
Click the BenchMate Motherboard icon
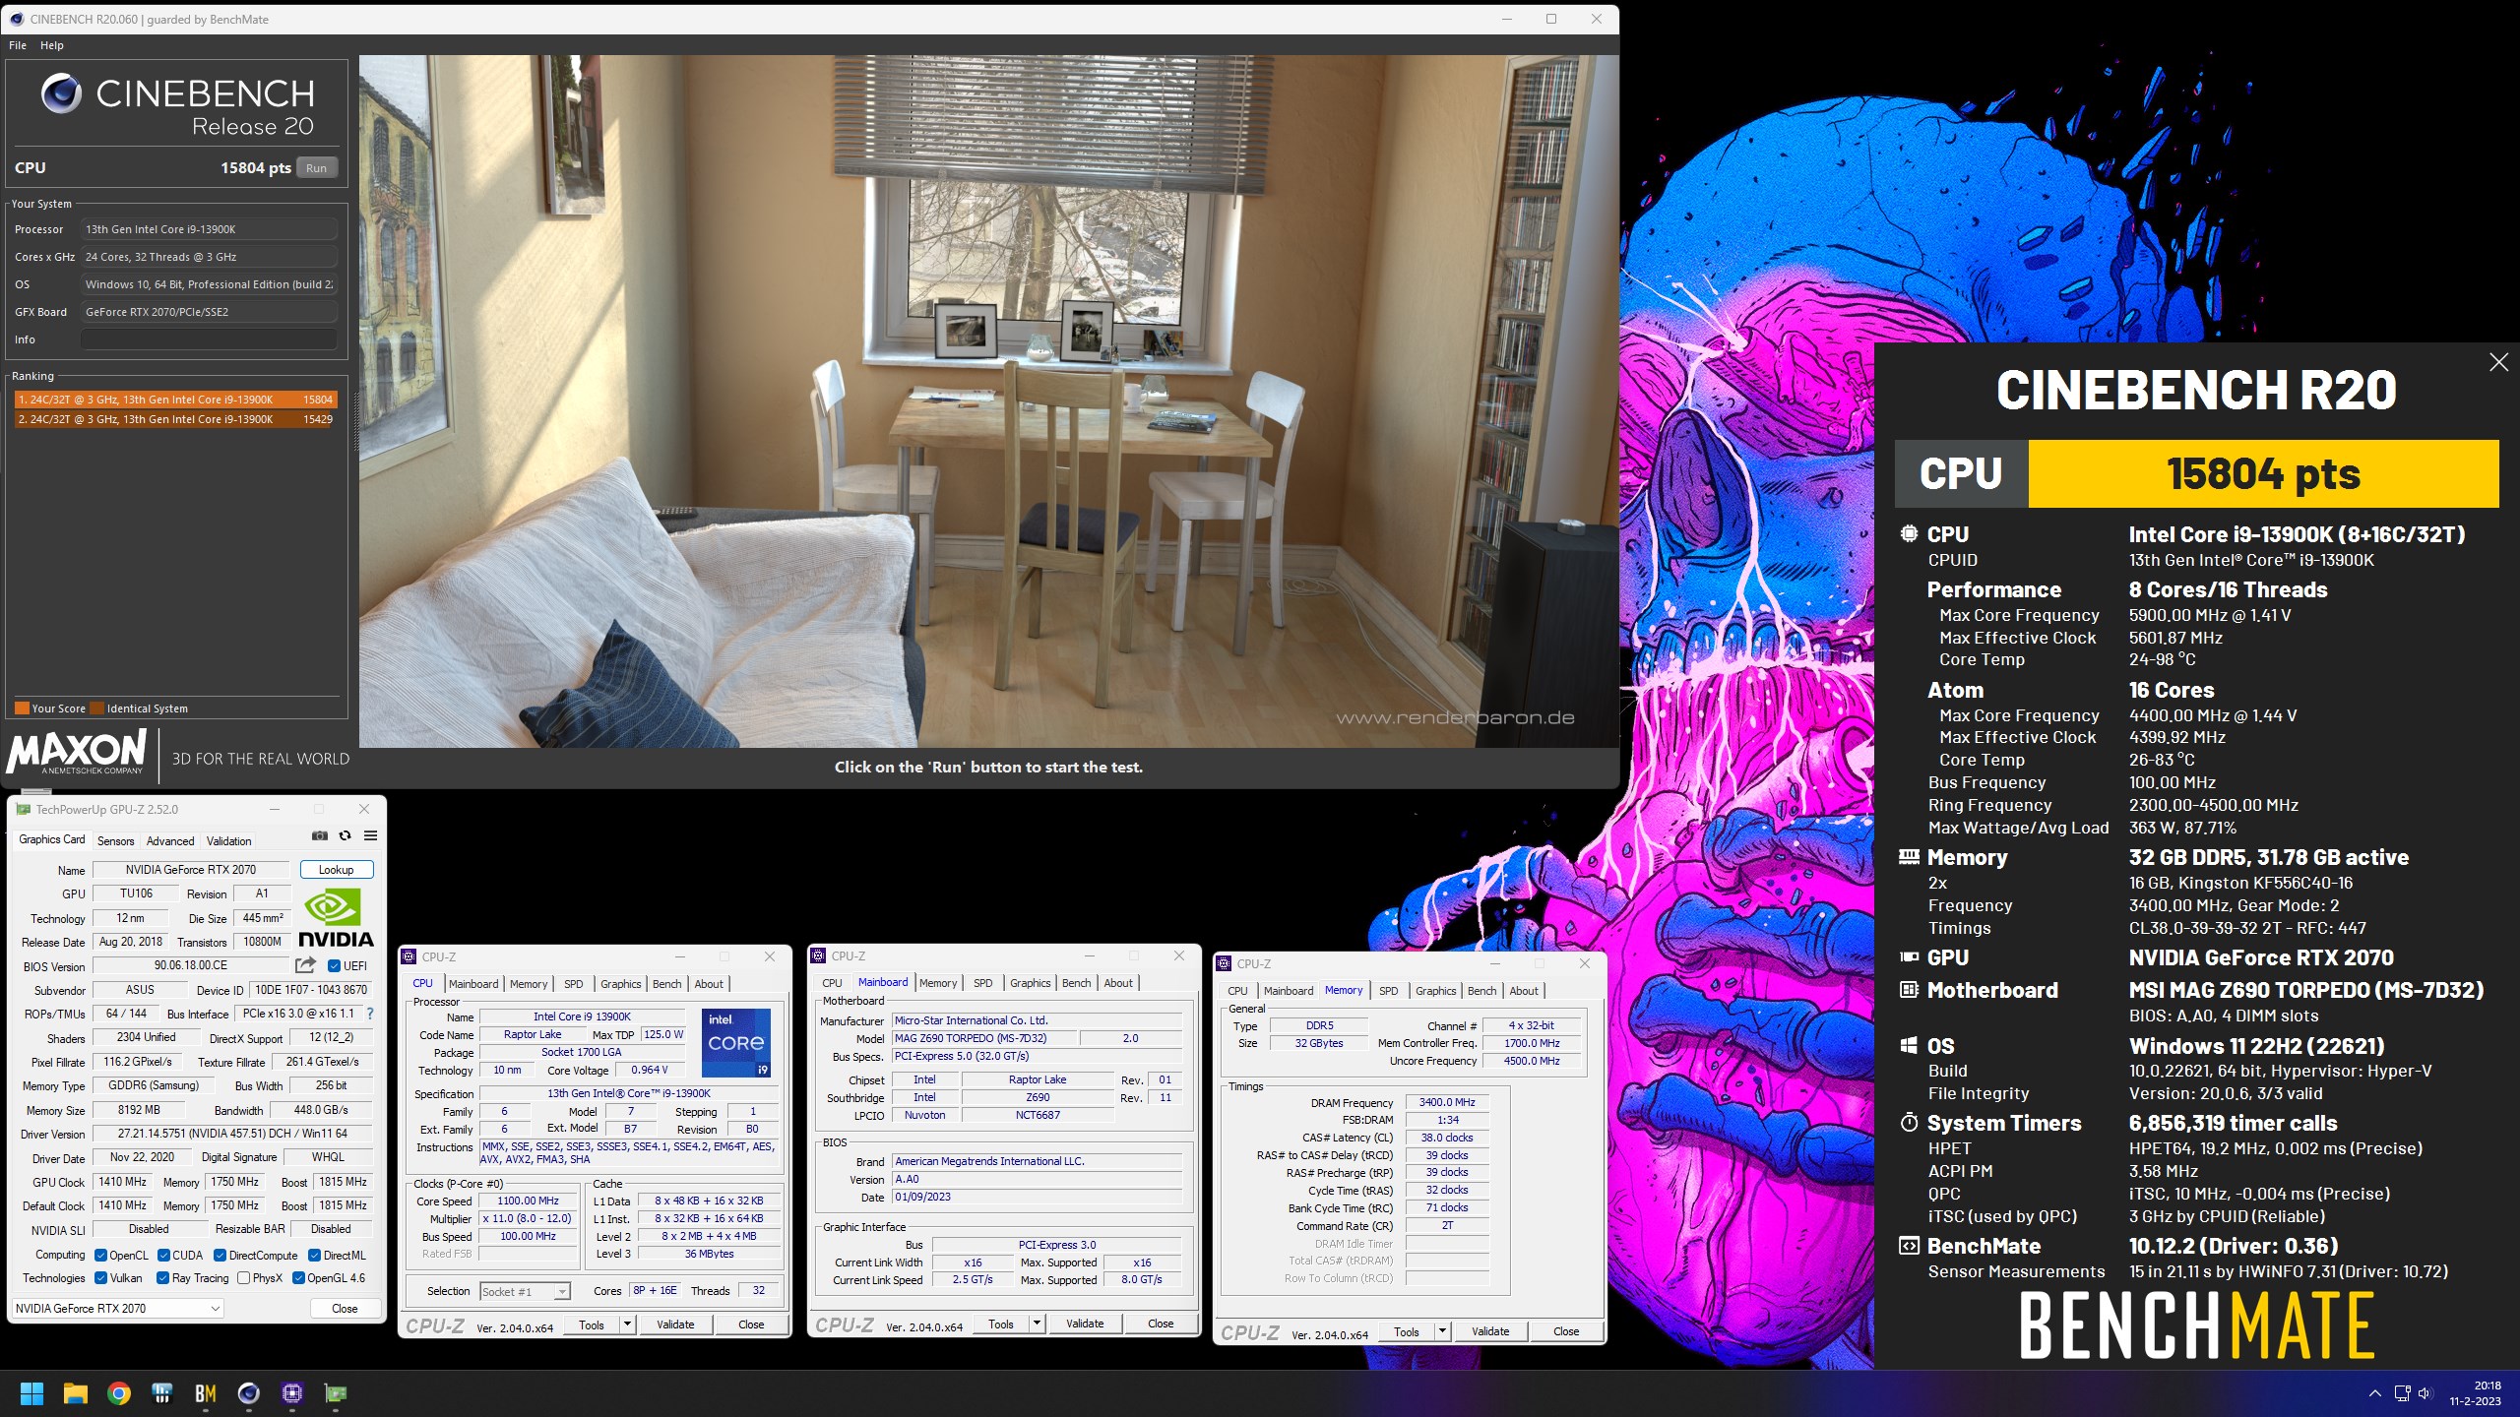(1909, 990)
